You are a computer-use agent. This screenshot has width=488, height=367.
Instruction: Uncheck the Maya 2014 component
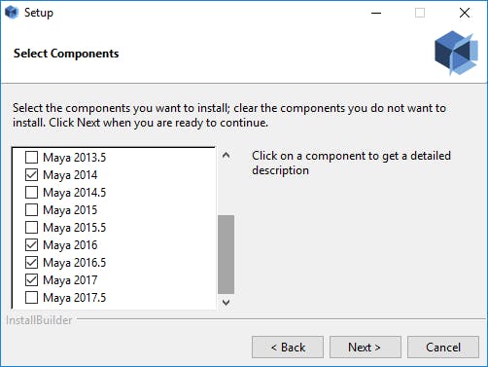click(x=31, y=175)
